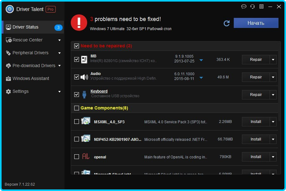Viewport: 286px width, 191px height.
Task: Click the Game Components(8) heading
Action: coord(104,108)
